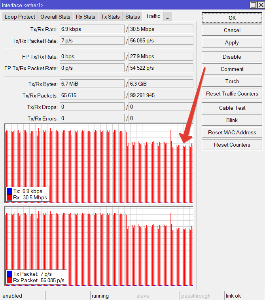Viewport: 265px width, 300px height.
Task: Blink the interface LED
Action: point(232,120)
